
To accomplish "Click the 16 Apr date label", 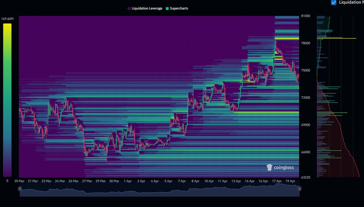I will [263, 181].
